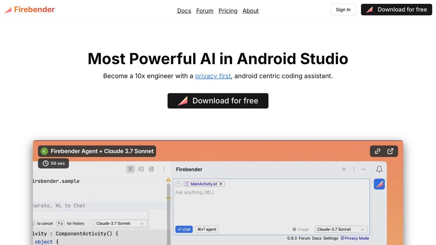Click the 0.9.3 version number
Viewport: 436px width, 245px height.
point(292,238)
